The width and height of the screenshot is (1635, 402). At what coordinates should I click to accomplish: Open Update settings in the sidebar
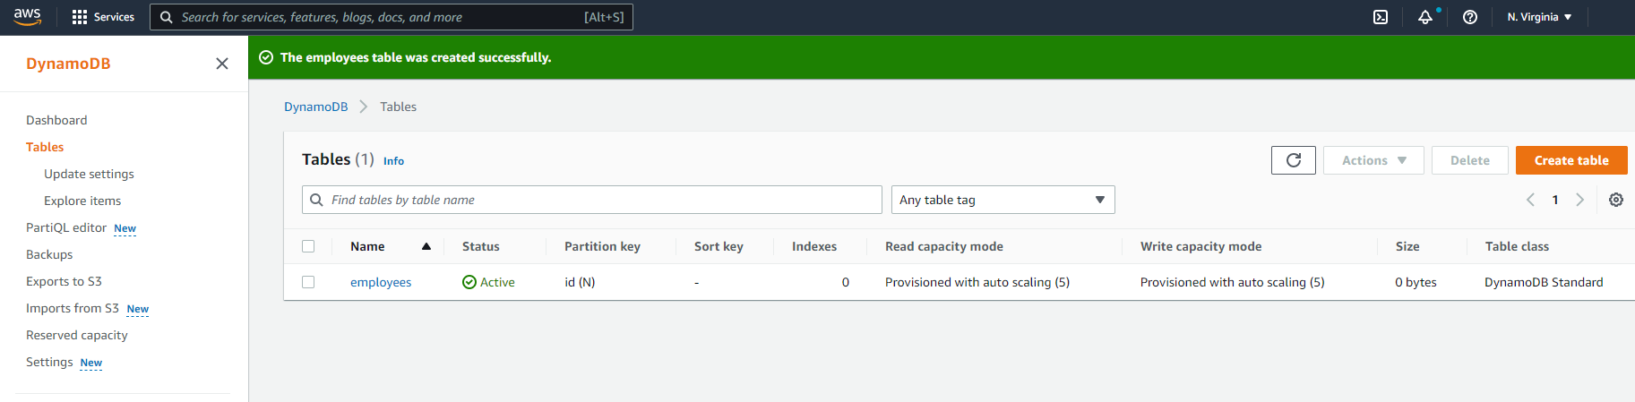click(89, 174)
